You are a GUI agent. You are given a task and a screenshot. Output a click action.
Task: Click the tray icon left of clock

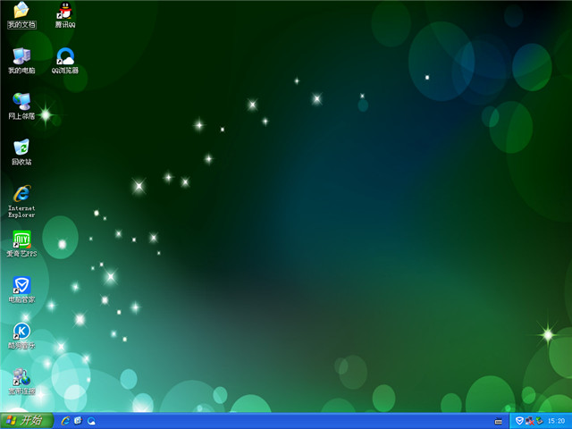(x=539, y=420)
